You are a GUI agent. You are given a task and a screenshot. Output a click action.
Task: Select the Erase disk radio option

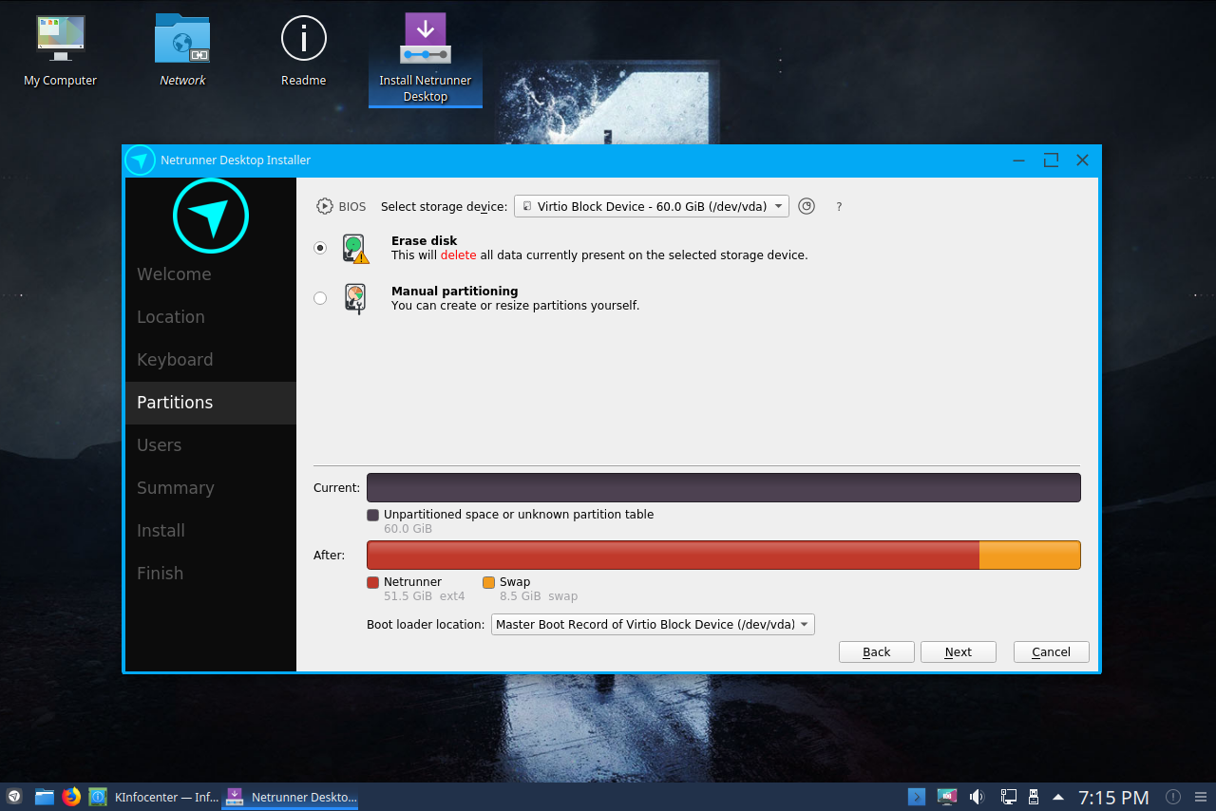320,248
